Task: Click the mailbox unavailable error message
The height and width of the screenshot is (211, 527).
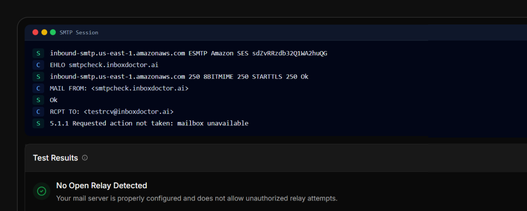Action: (149, 124)
